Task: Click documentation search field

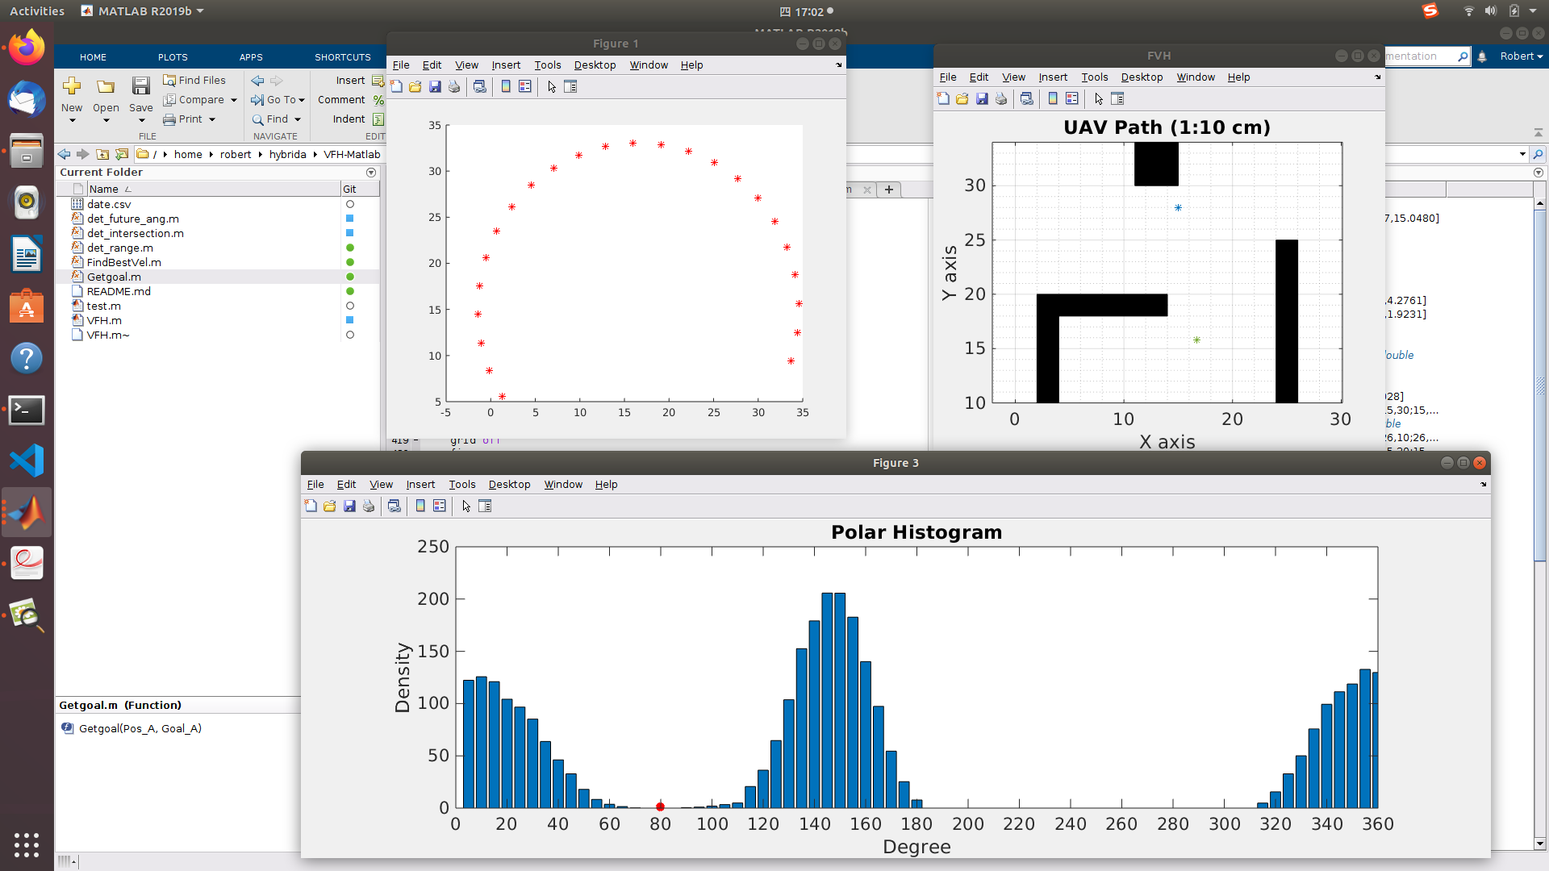Action: pos(1421,56)
